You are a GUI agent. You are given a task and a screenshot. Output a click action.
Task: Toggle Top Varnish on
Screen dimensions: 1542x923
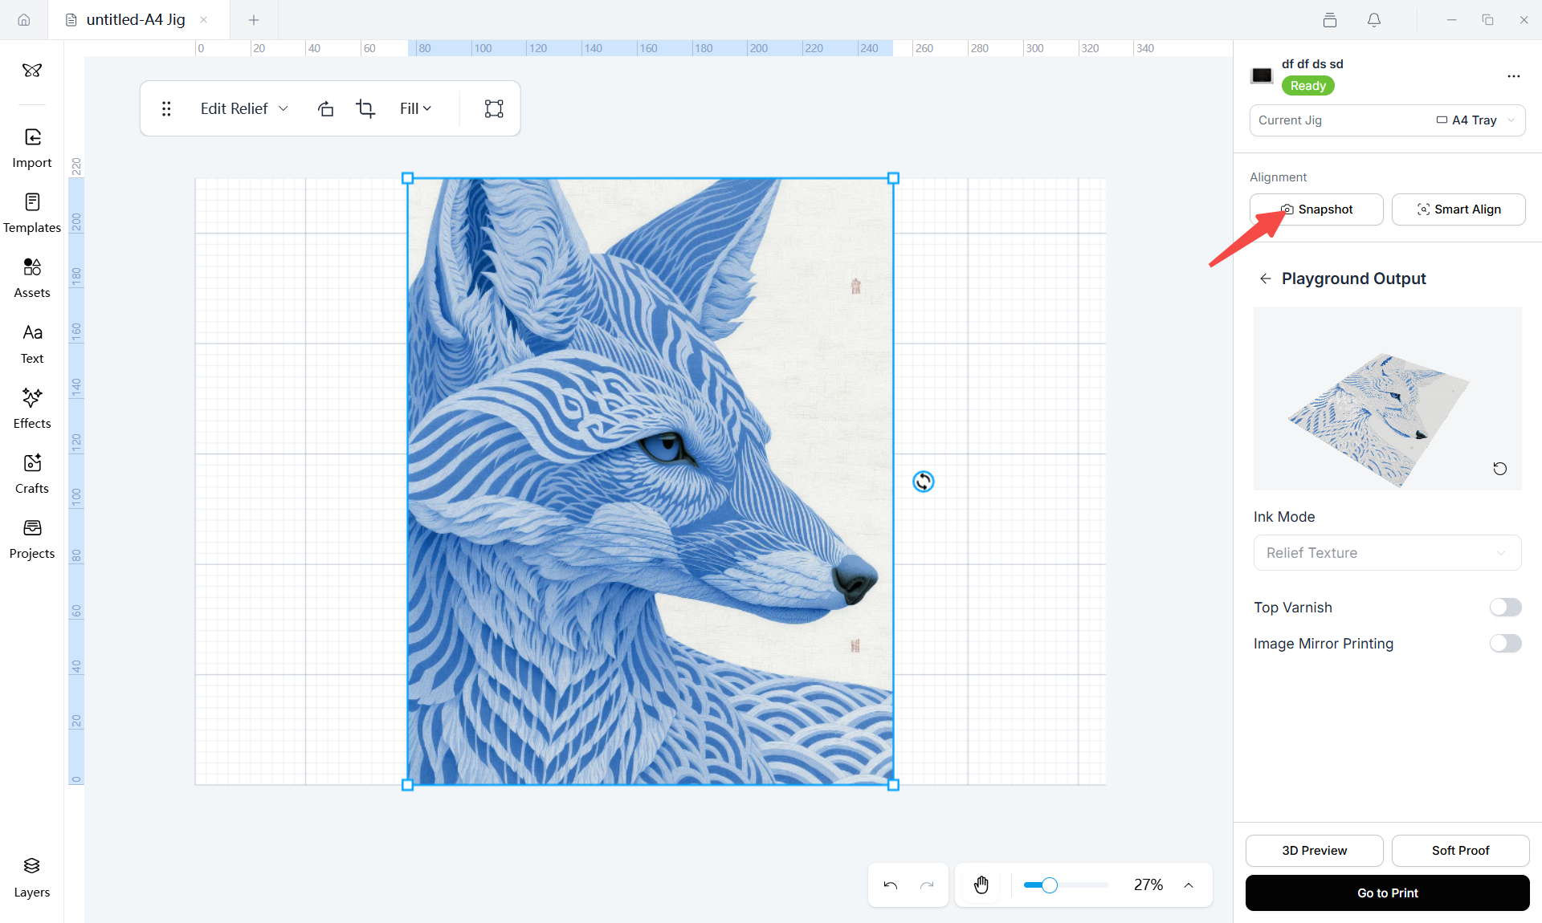tap(1505, 608)
